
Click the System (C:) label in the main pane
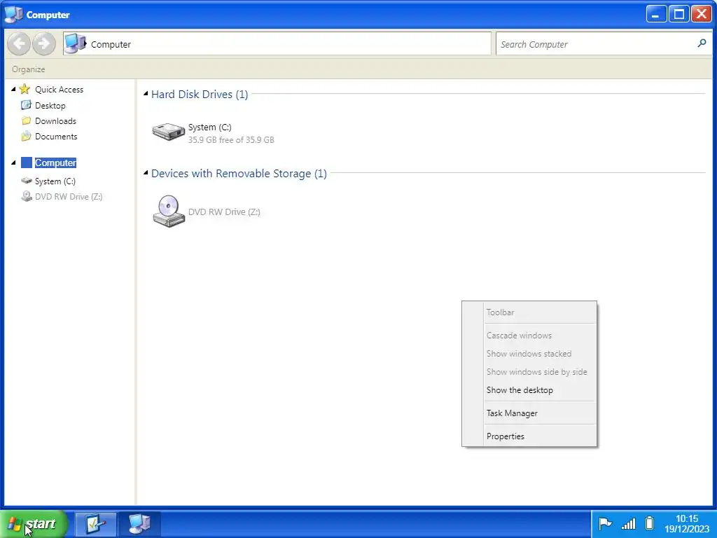209,127
